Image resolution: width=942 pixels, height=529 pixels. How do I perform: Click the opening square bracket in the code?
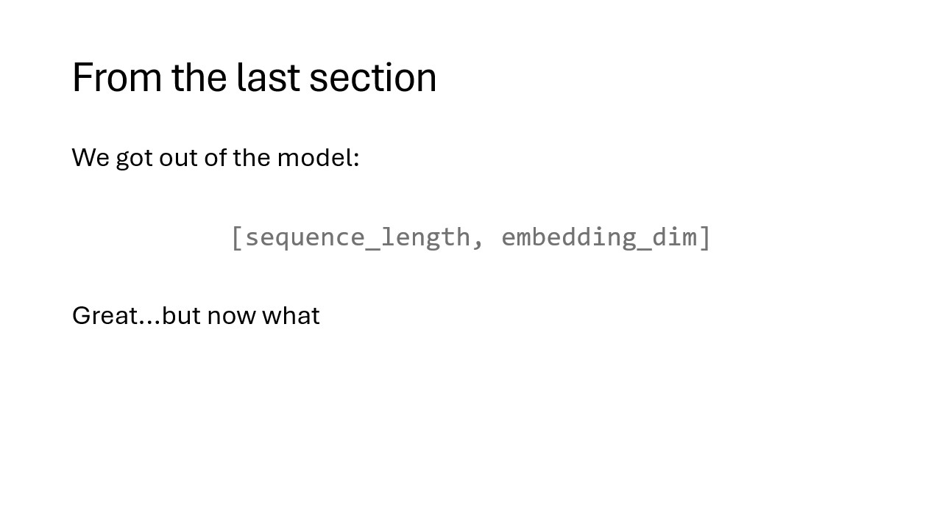236,237
